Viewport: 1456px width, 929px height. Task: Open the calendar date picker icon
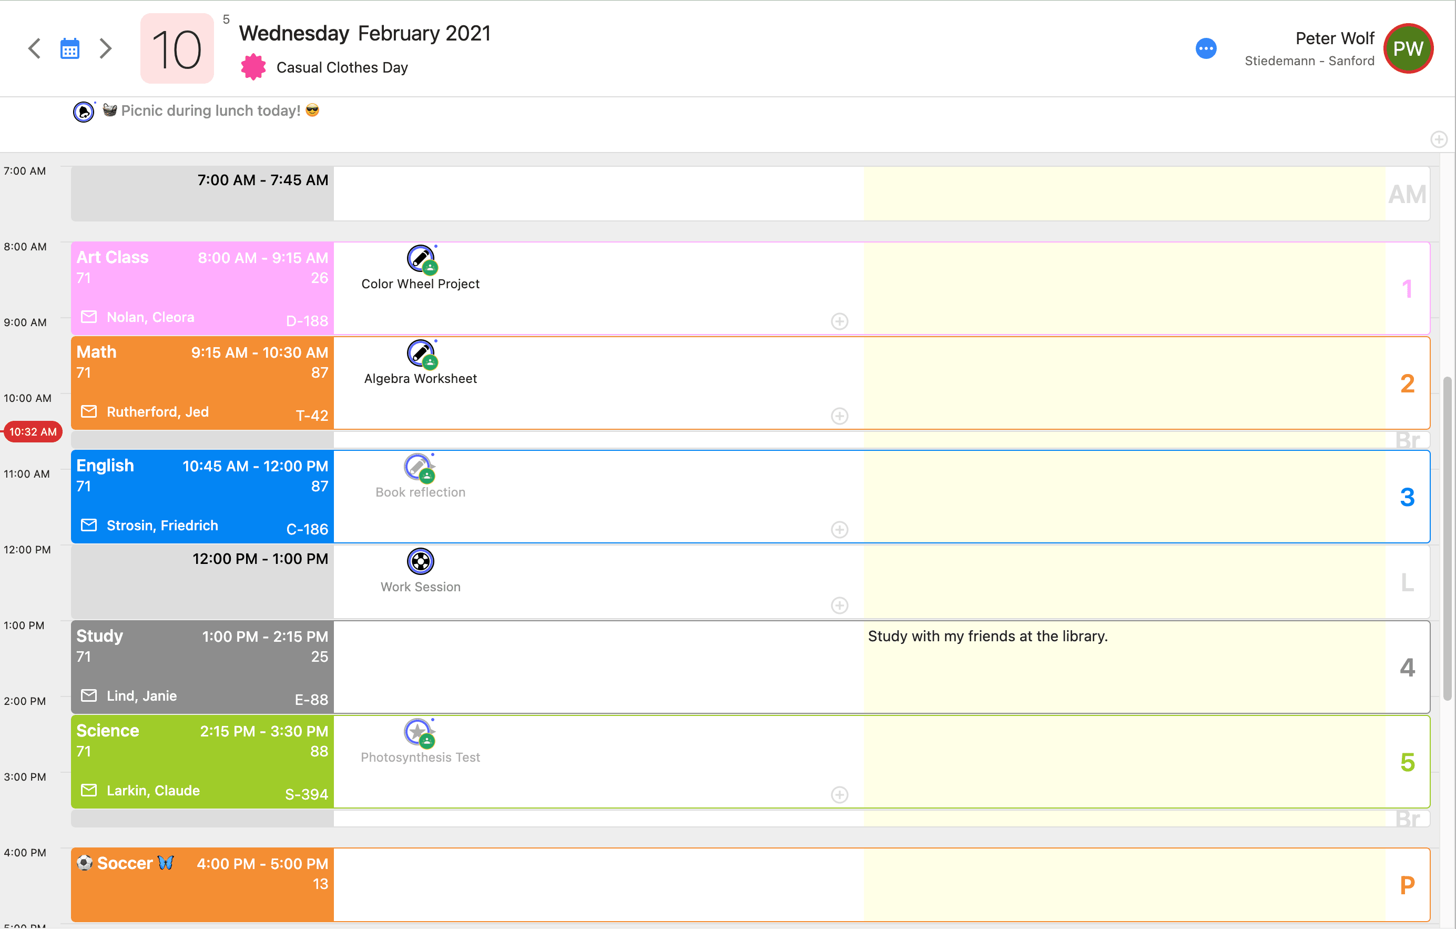(69, 48)
